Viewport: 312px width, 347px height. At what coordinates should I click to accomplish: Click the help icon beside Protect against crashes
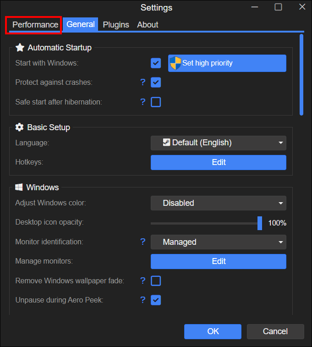click(x=143, y=83)
